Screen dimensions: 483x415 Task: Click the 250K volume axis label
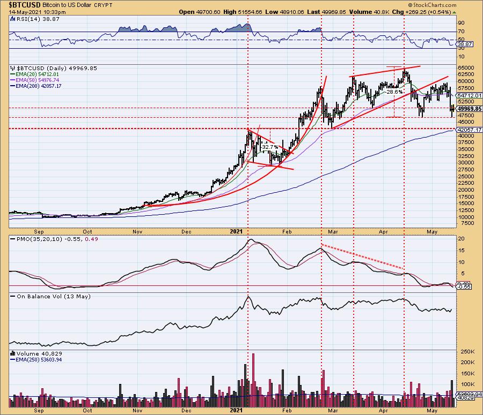[x=467, y=352]
